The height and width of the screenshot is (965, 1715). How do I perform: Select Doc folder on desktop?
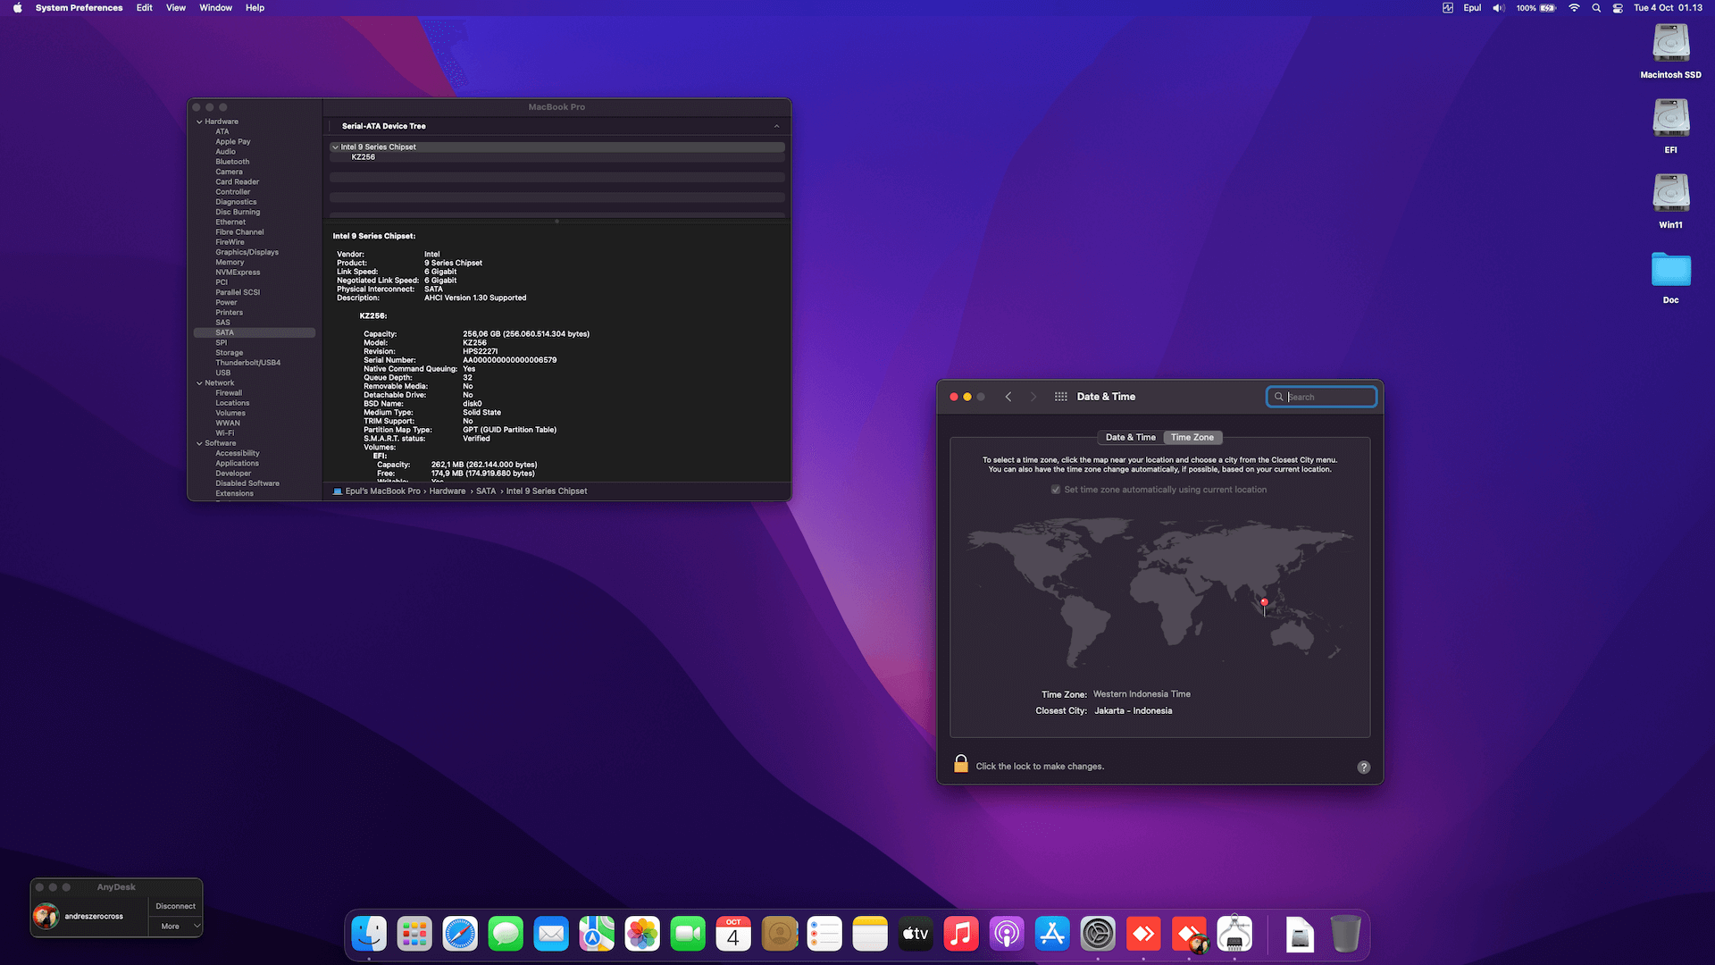click(1670, 277)
